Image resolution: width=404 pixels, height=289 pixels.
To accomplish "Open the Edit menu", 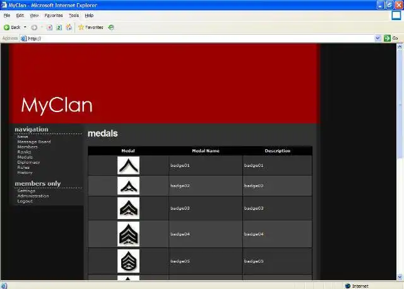I will click(20, 15).
